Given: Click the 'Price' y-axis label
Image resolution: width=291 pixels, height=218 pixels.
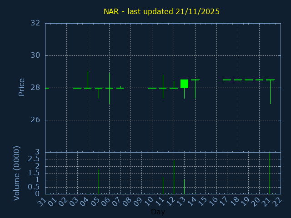Looking at the screenshot, I should click(21, 87).
